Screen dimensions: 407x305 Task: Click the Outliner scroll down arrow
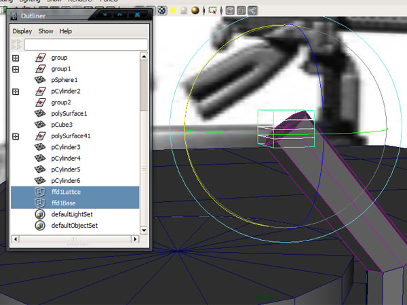coord(144,230)
